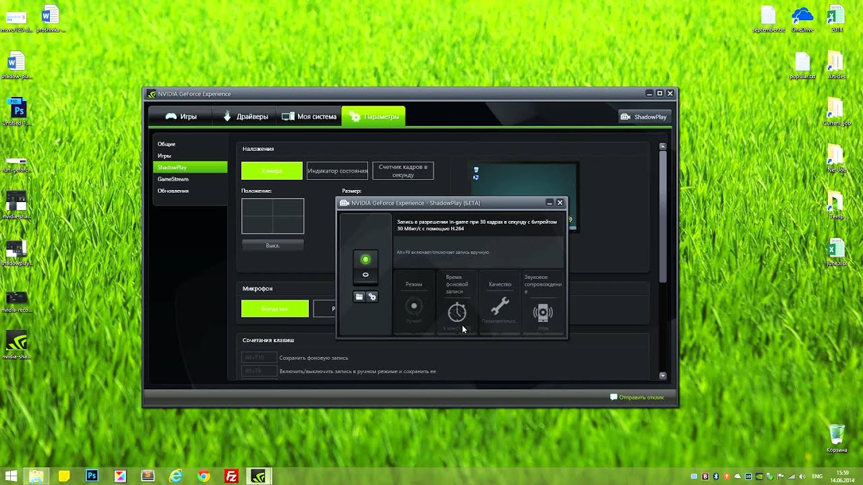Click the ShadowPlay button in header

tap(643, 117)
